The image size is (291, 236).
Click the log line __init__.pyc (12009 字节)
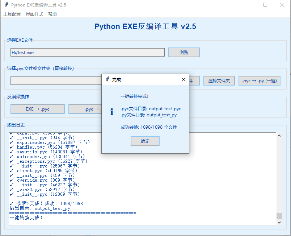(45, 194)
